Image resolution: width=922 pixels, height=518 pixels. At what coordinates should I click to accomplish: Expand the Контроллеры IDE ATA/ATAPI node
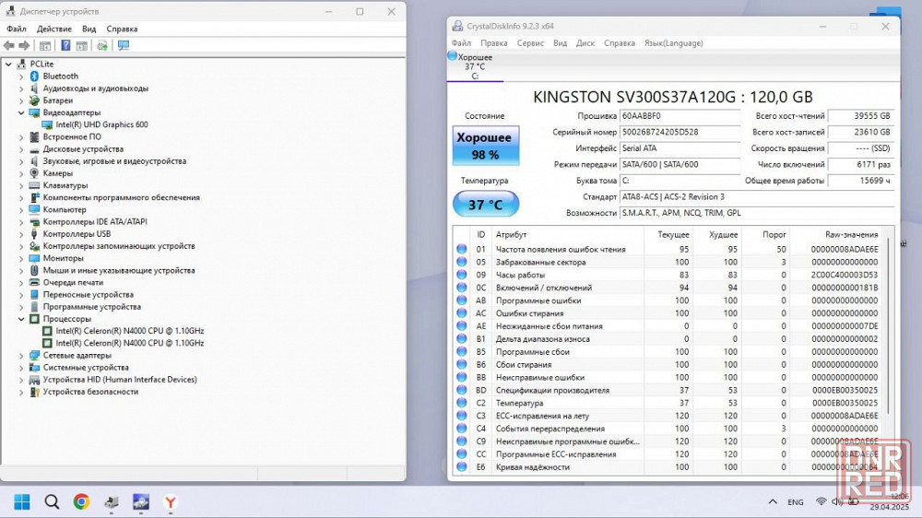(x=21, y=221)
